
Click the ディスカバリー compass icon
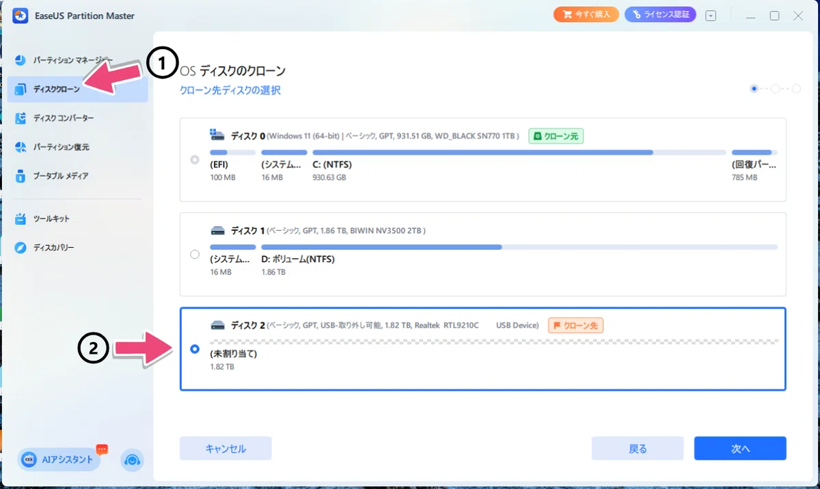[x=20, y=247]
